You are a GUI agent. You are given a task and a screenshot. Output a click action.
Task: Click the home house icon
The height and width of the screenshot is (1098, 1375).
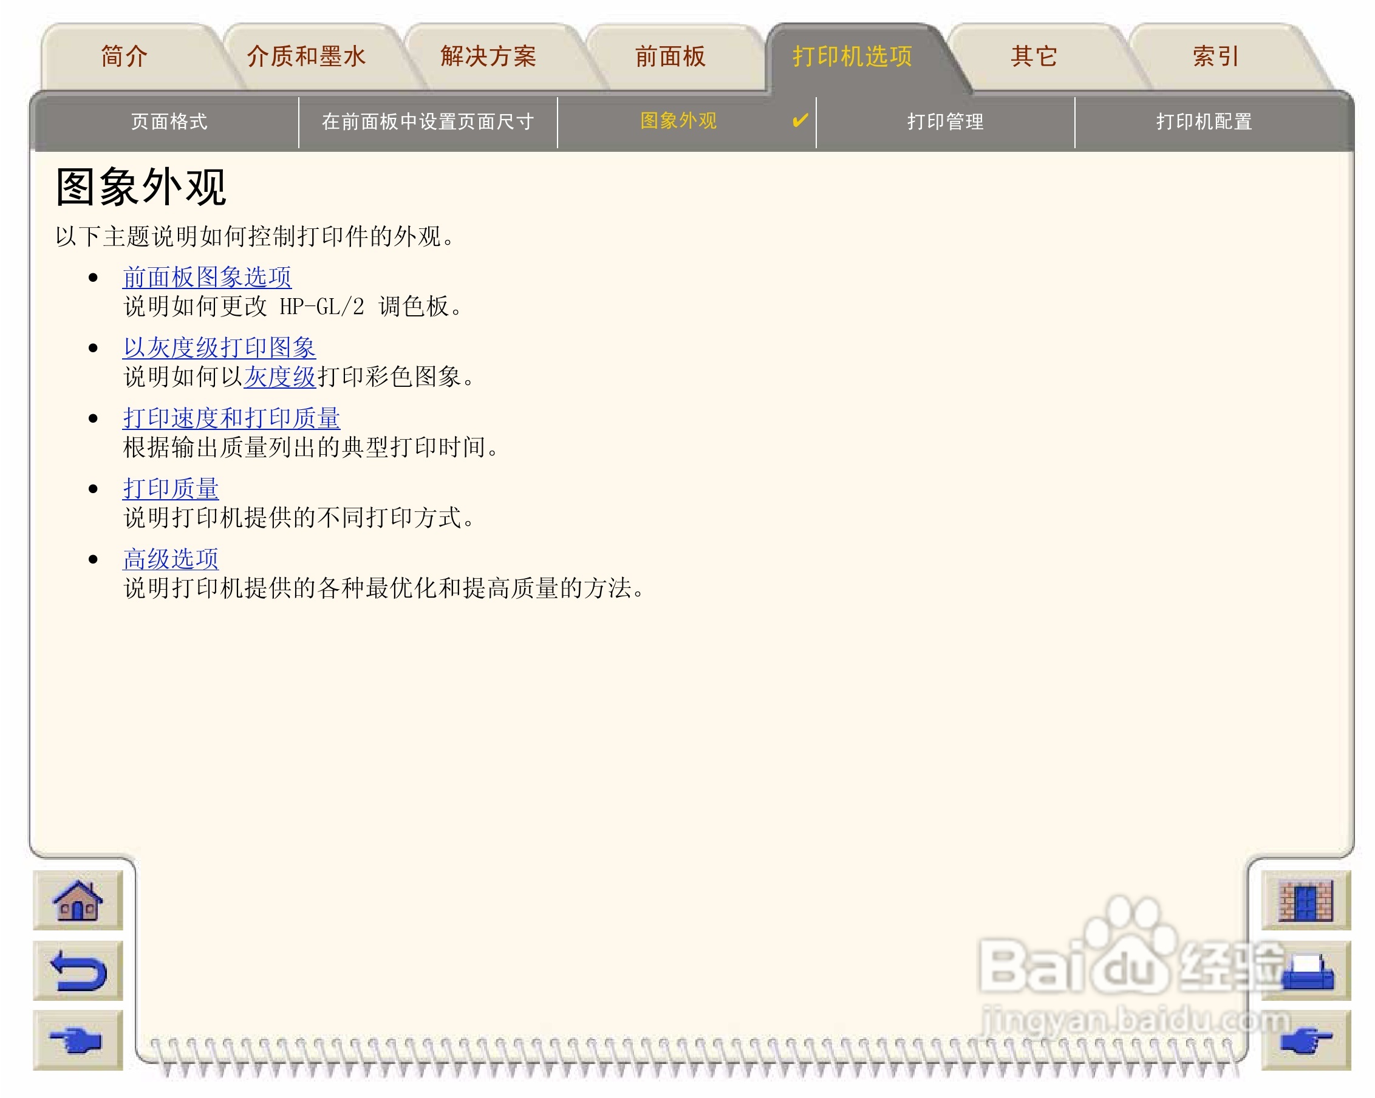pyautogui.click(x=77, y=901)
